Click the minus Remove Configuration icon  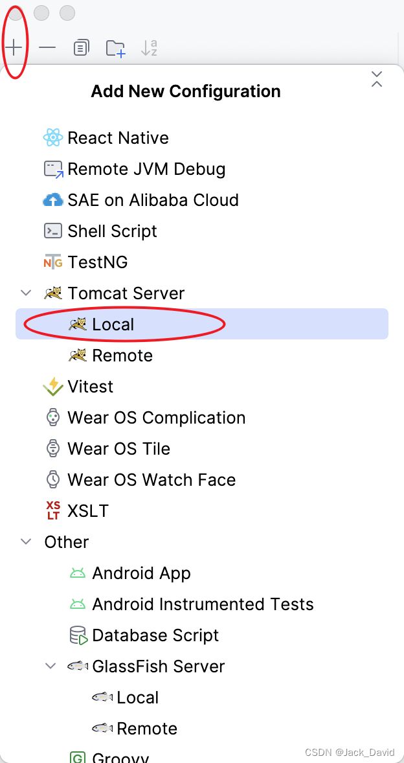pos(47,48)
